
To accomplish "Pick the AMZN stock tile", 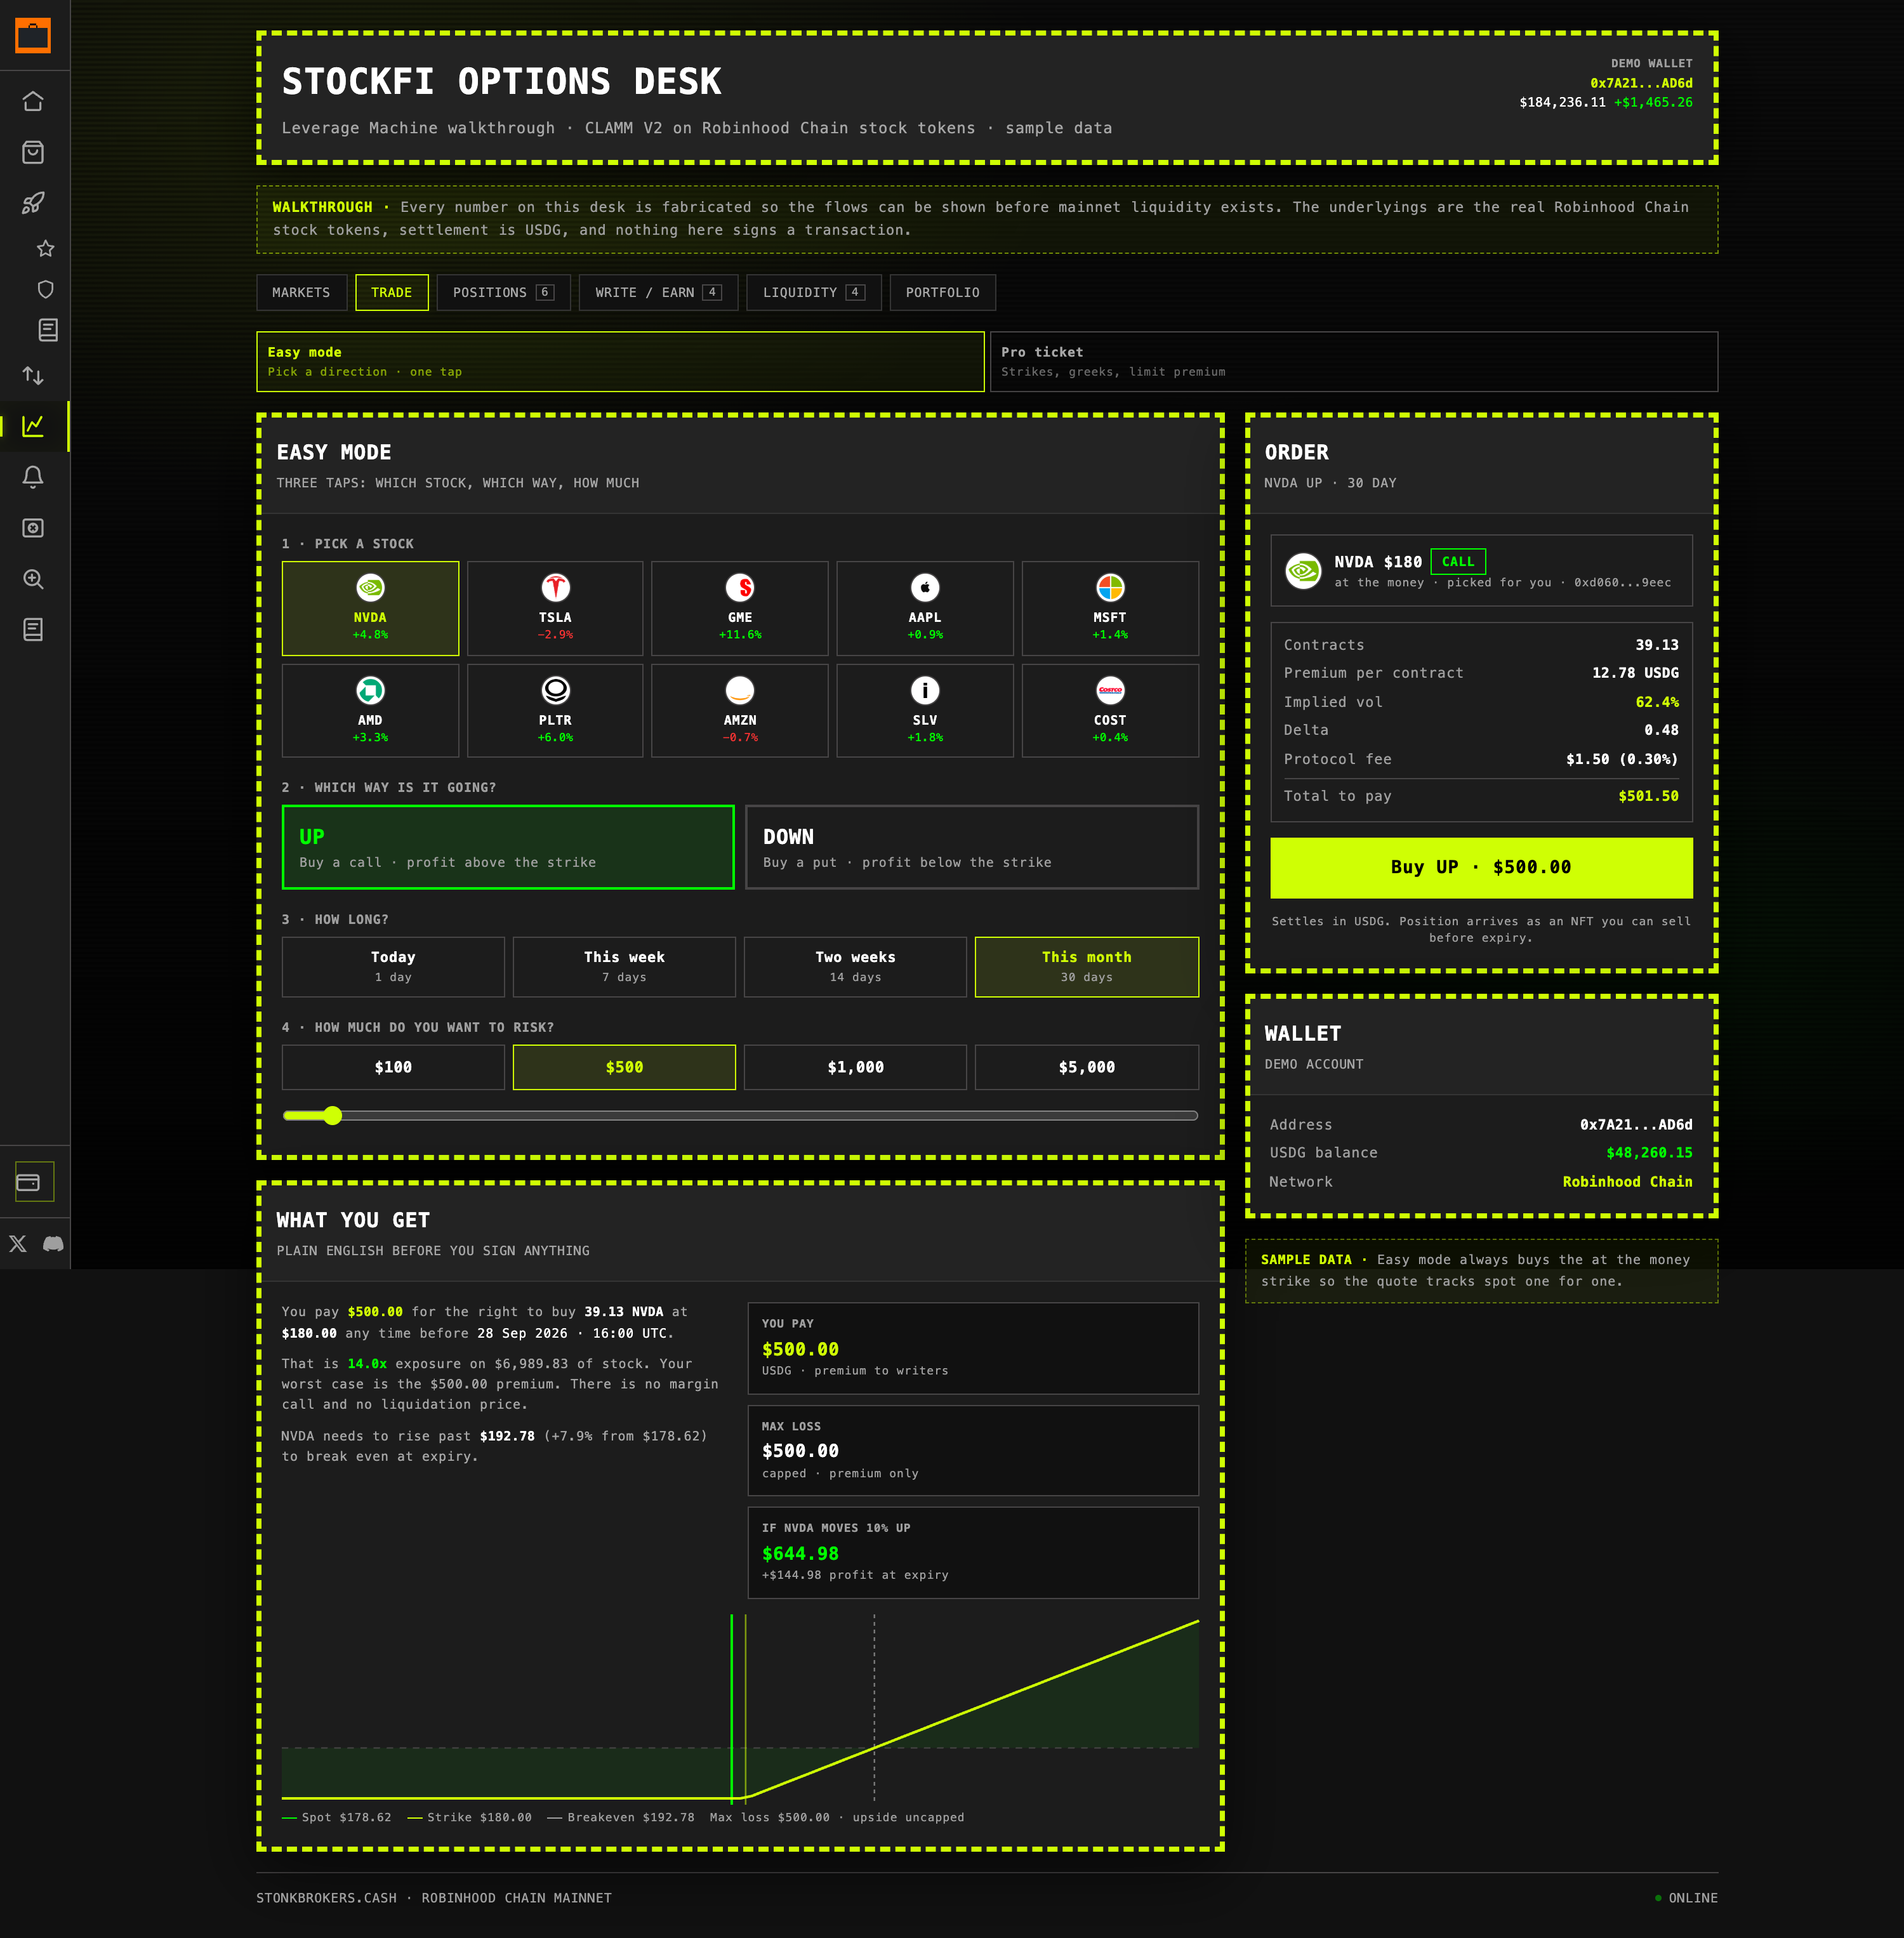I will (740, 711).
